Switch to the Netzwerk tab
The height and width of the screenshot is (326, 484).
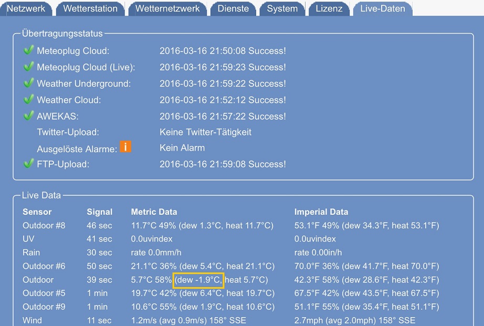pyautogui.click(x=26, y=8)
